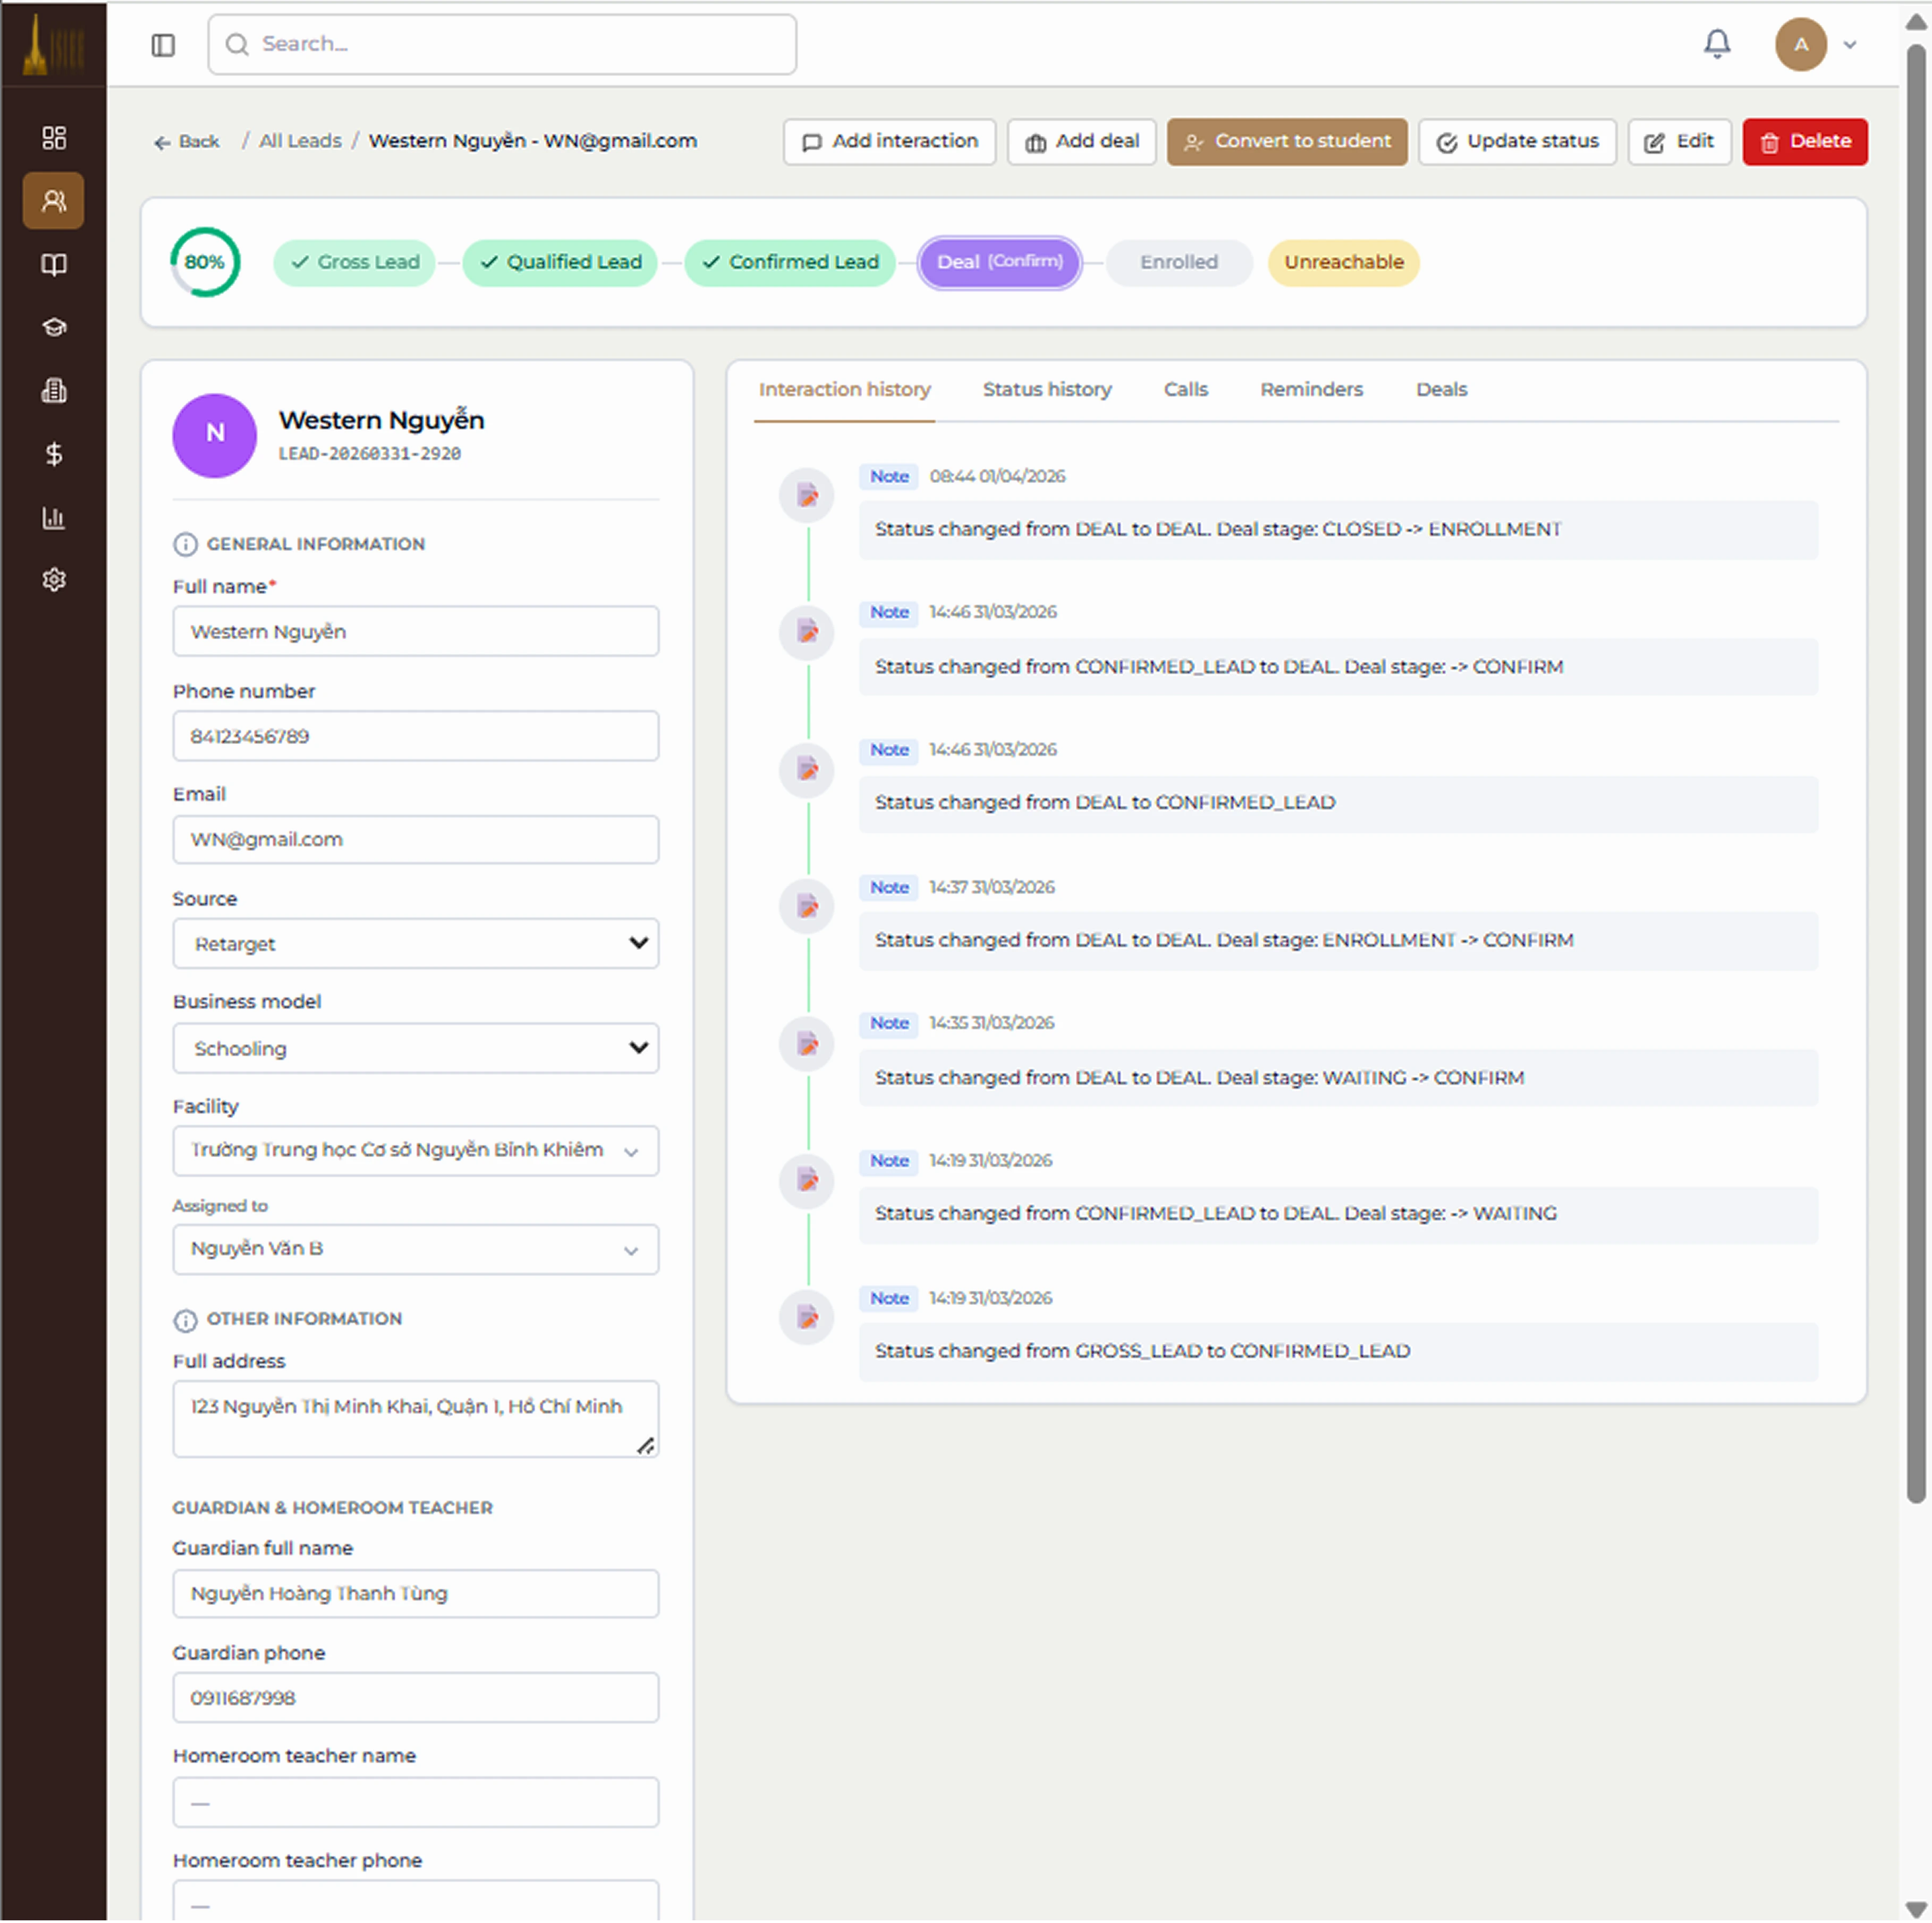This screenshot has width=1932, height=1923.
Task: Switch to the Status history tab
Action: 1047,390
